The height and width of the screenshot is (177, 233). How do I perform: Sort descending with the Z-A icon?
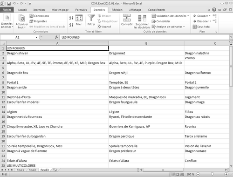point(71,25)
